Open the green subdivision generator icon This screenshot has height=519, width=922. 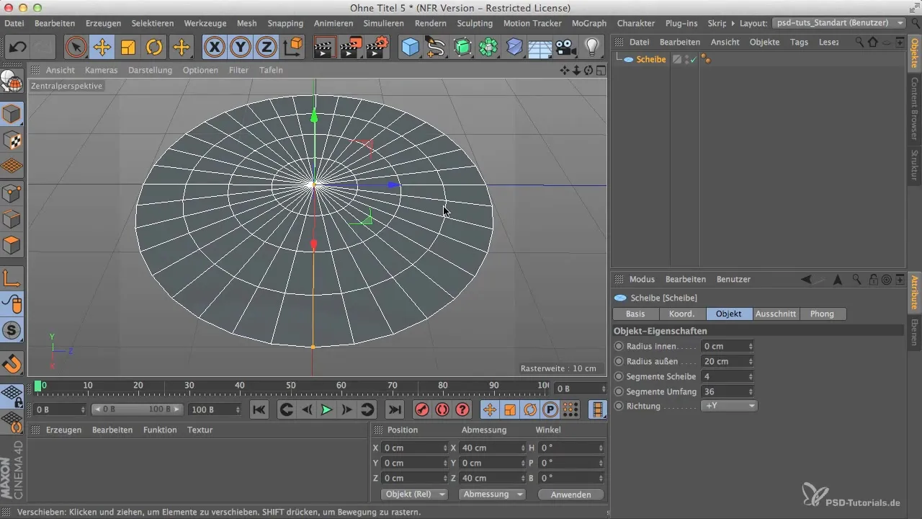coord(462,48)
